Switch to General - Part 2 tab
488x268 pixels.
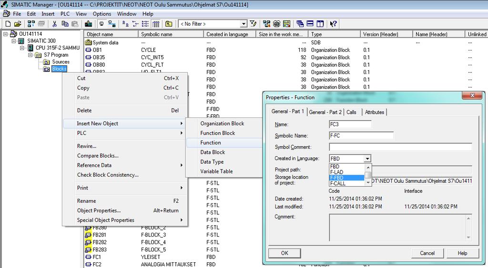[325, 112]
